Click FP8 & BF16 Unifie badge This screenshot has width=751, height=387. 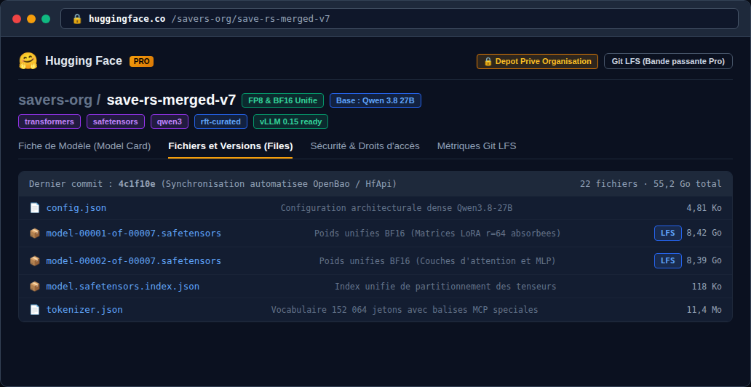[x=282, y=100]
